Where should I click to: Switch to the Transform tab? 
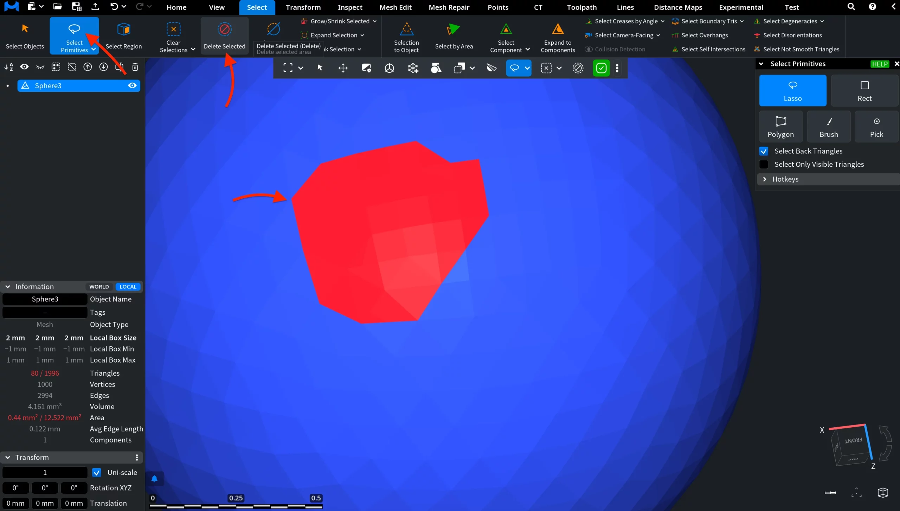pyautogui.click(x=303, y=7)
